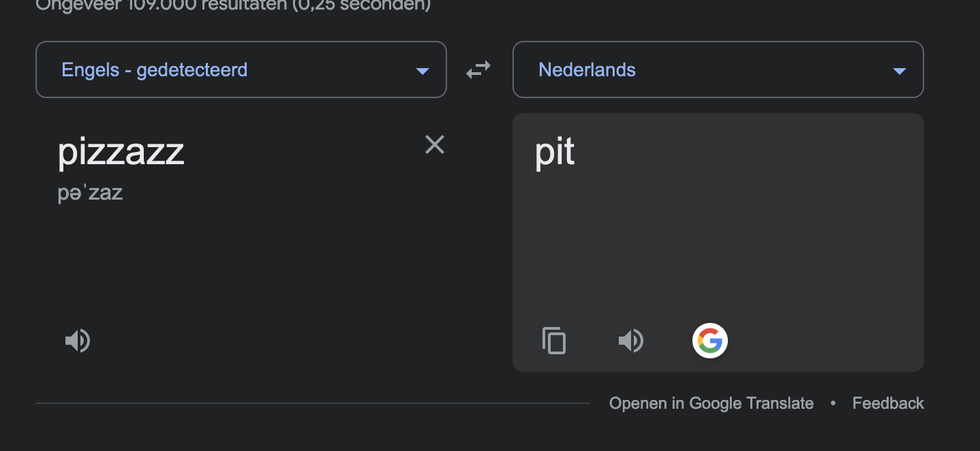Click the dot separator before Feedback
This screenshot has width=980, height=451.
(833, 403)
